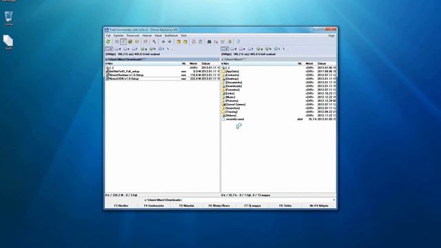Open the FTP connect toolbar icon
The height and width of the screenshot is (248, 441).
(194, 41)
